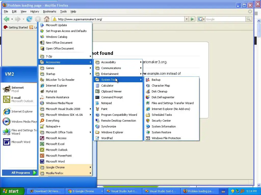Open Backup from System Tools
This screenshot has height=195, width=261.
point(172,80)
